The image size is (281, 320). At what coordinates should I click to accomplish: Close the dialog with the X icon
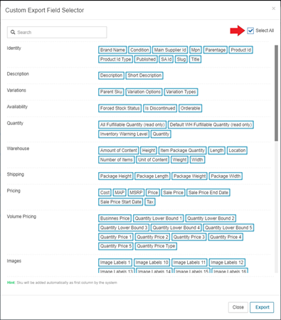coord(273,9)
